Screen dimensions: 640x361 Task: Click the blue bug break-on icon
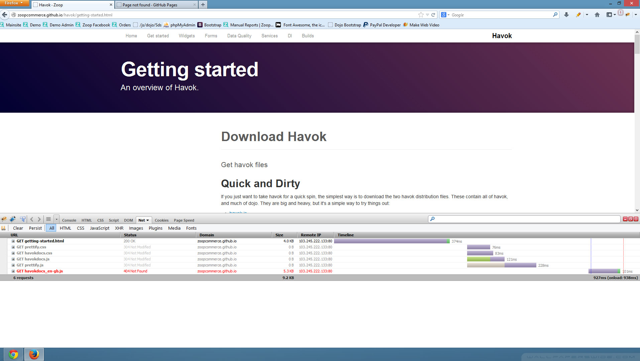[x=13, y=219]
